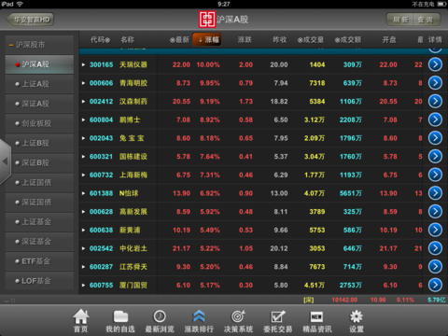
Task: Tap the 名称 column header
Action: pos(127,40)
